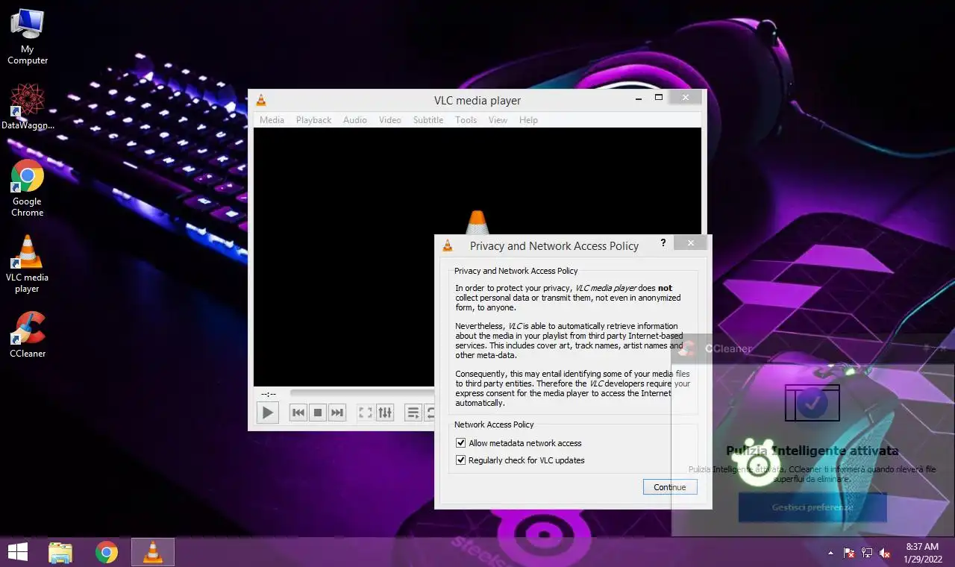The image size is (955, 567).
Task: Click the muted speaker tray icon
Action: (885, 553)
